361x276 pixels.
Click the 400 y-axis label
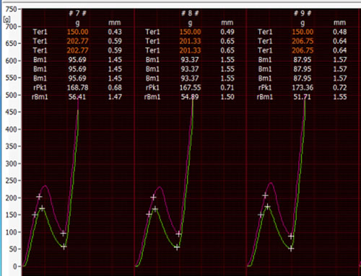click(x=11, y=129)
